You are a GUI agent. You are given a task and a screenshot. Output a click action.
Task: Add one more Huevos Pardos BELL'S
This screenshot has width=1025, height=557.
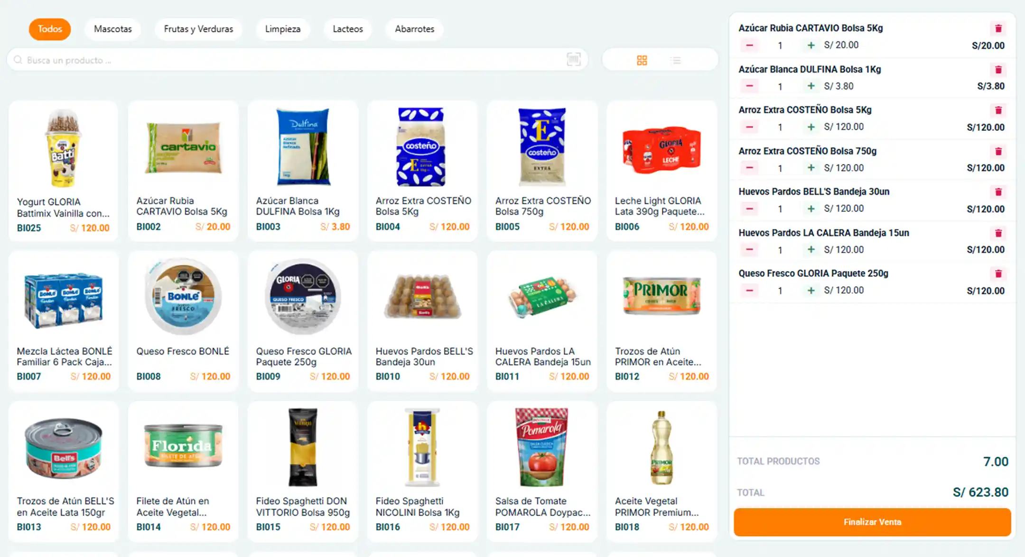pyautogui.click(x=811, y=209)
